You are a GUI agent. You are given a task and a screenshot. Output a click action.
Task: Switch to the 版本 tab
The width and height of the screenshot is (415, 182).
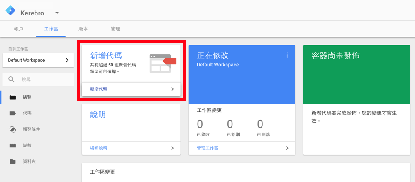point(83,29)
